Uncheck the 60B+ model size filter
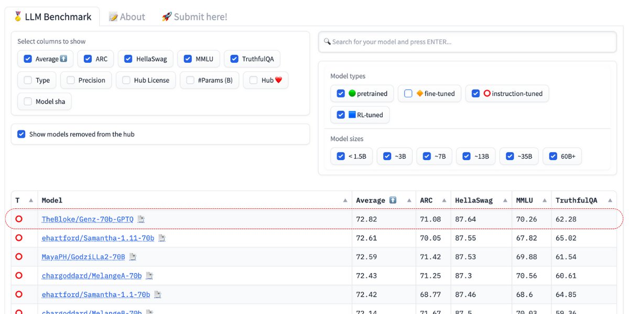The width and height of the screenshot is (629, 314). pos(553,156)
